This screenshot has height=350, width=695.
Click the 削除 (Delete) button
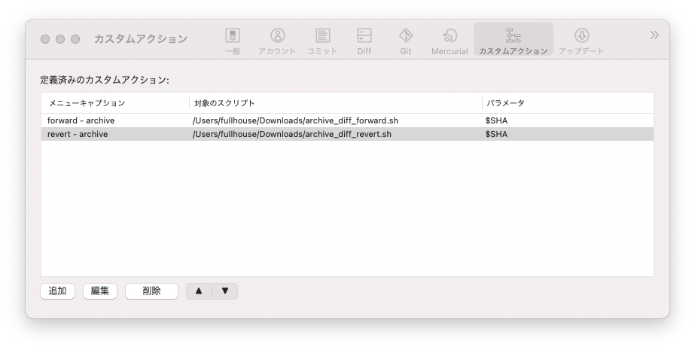click(x=151, y=291)
